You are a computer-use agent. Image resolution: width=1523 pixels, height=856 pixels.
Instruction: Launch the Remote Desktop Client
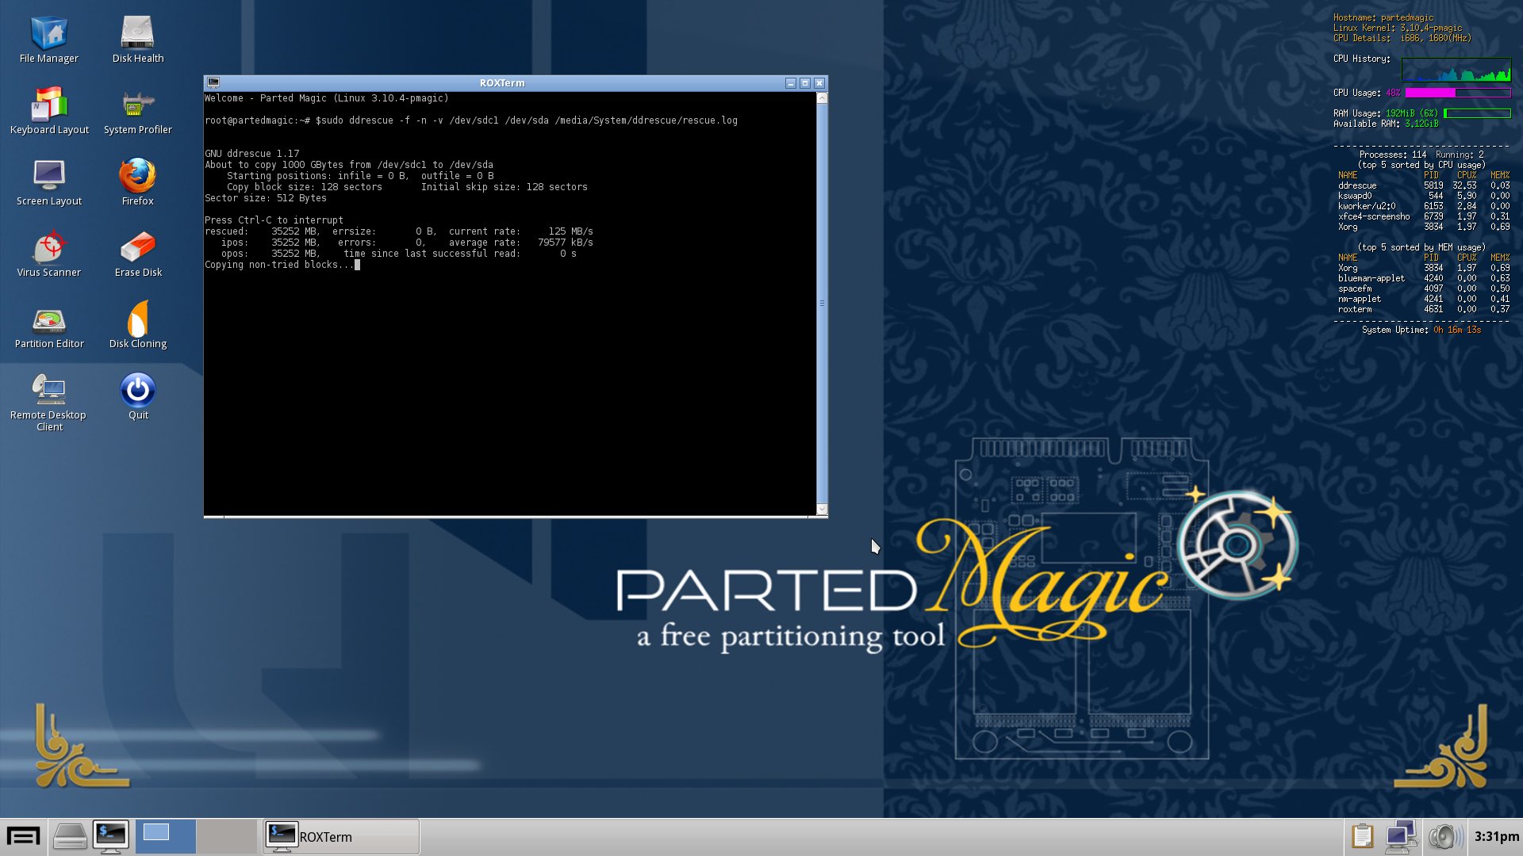tap(49, 390)
